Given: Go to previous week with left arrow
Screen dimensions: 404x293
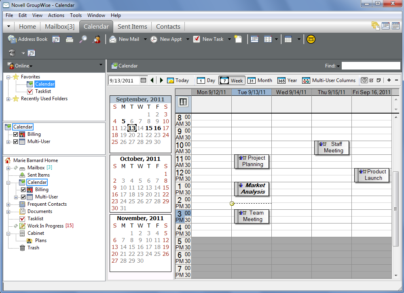Looking at the screenshot, I should (x=152, y=80).
